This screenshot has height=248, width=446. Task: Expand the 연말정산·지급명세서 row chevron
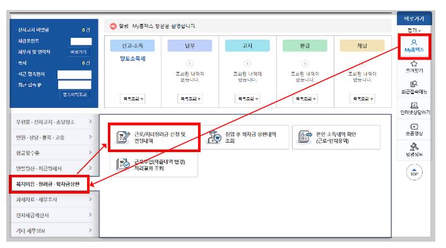pyautogui.click(x=90, y=168)
